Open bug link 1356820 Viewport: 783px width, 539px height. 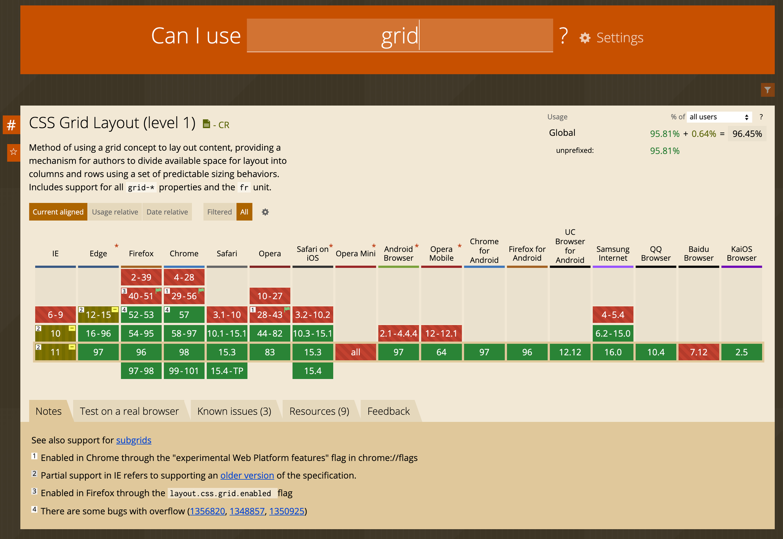(207, 511)
